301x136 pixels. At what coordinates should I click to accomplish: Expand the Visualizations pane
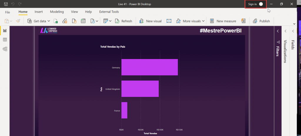pos(285,31)
